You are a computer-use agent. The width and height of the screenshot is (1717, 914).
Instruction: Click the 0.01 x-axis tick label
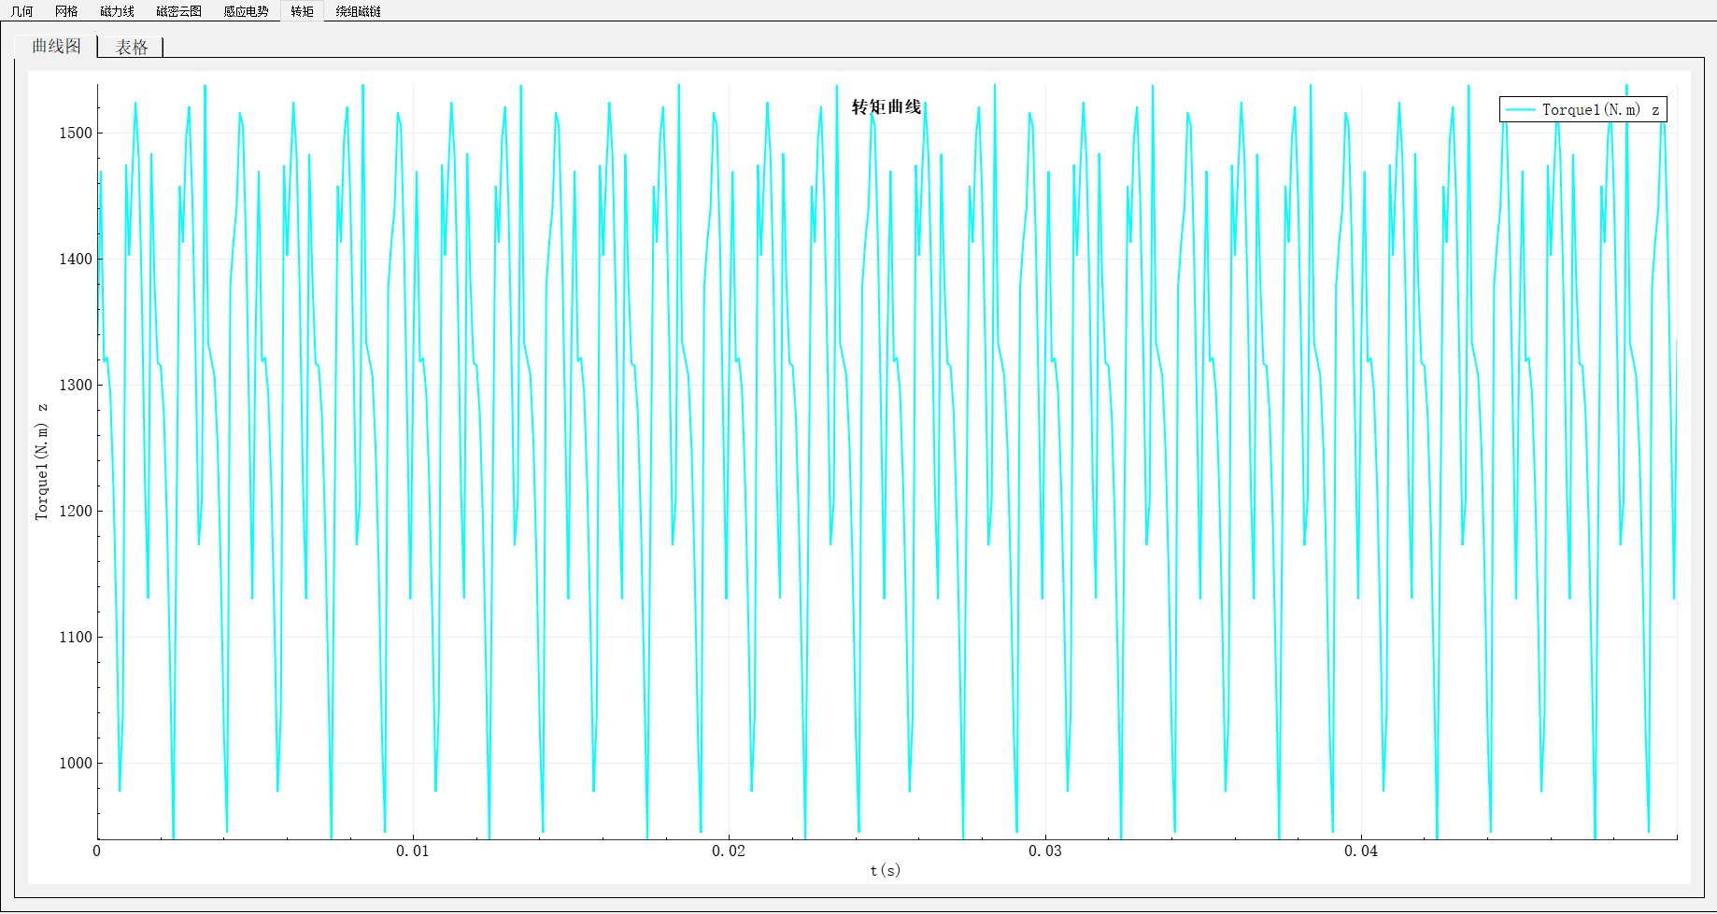click(x=413, y=851)
